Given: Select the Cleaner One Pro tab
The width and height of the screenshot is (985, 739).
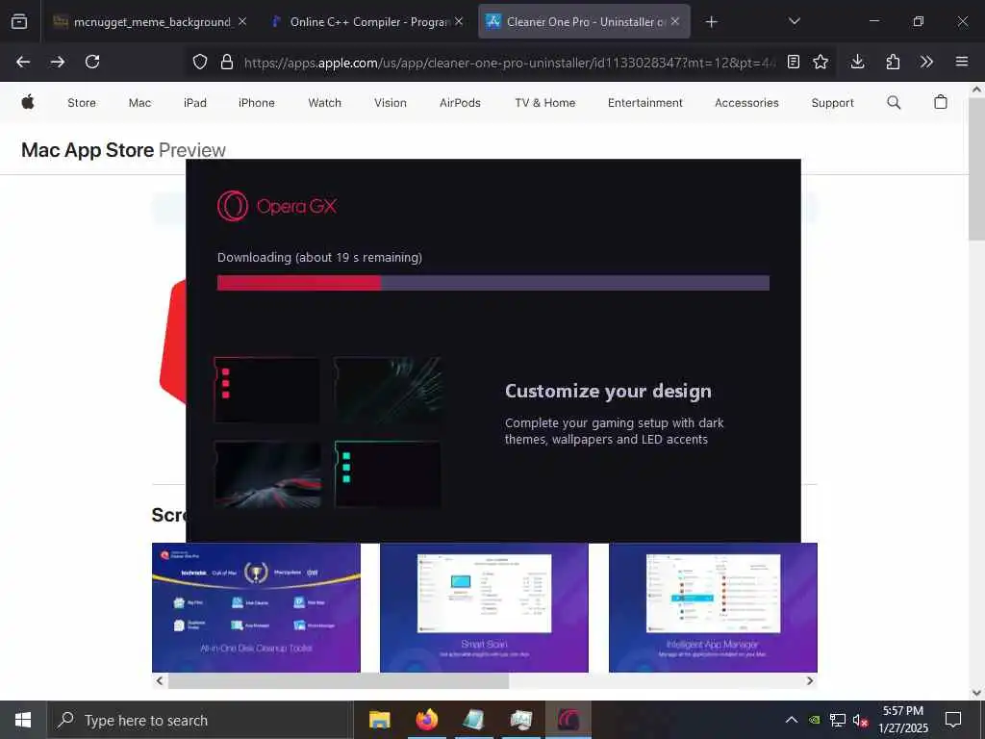Looking at the screenshot, I should pyautogui.click(x=584, y=22).
